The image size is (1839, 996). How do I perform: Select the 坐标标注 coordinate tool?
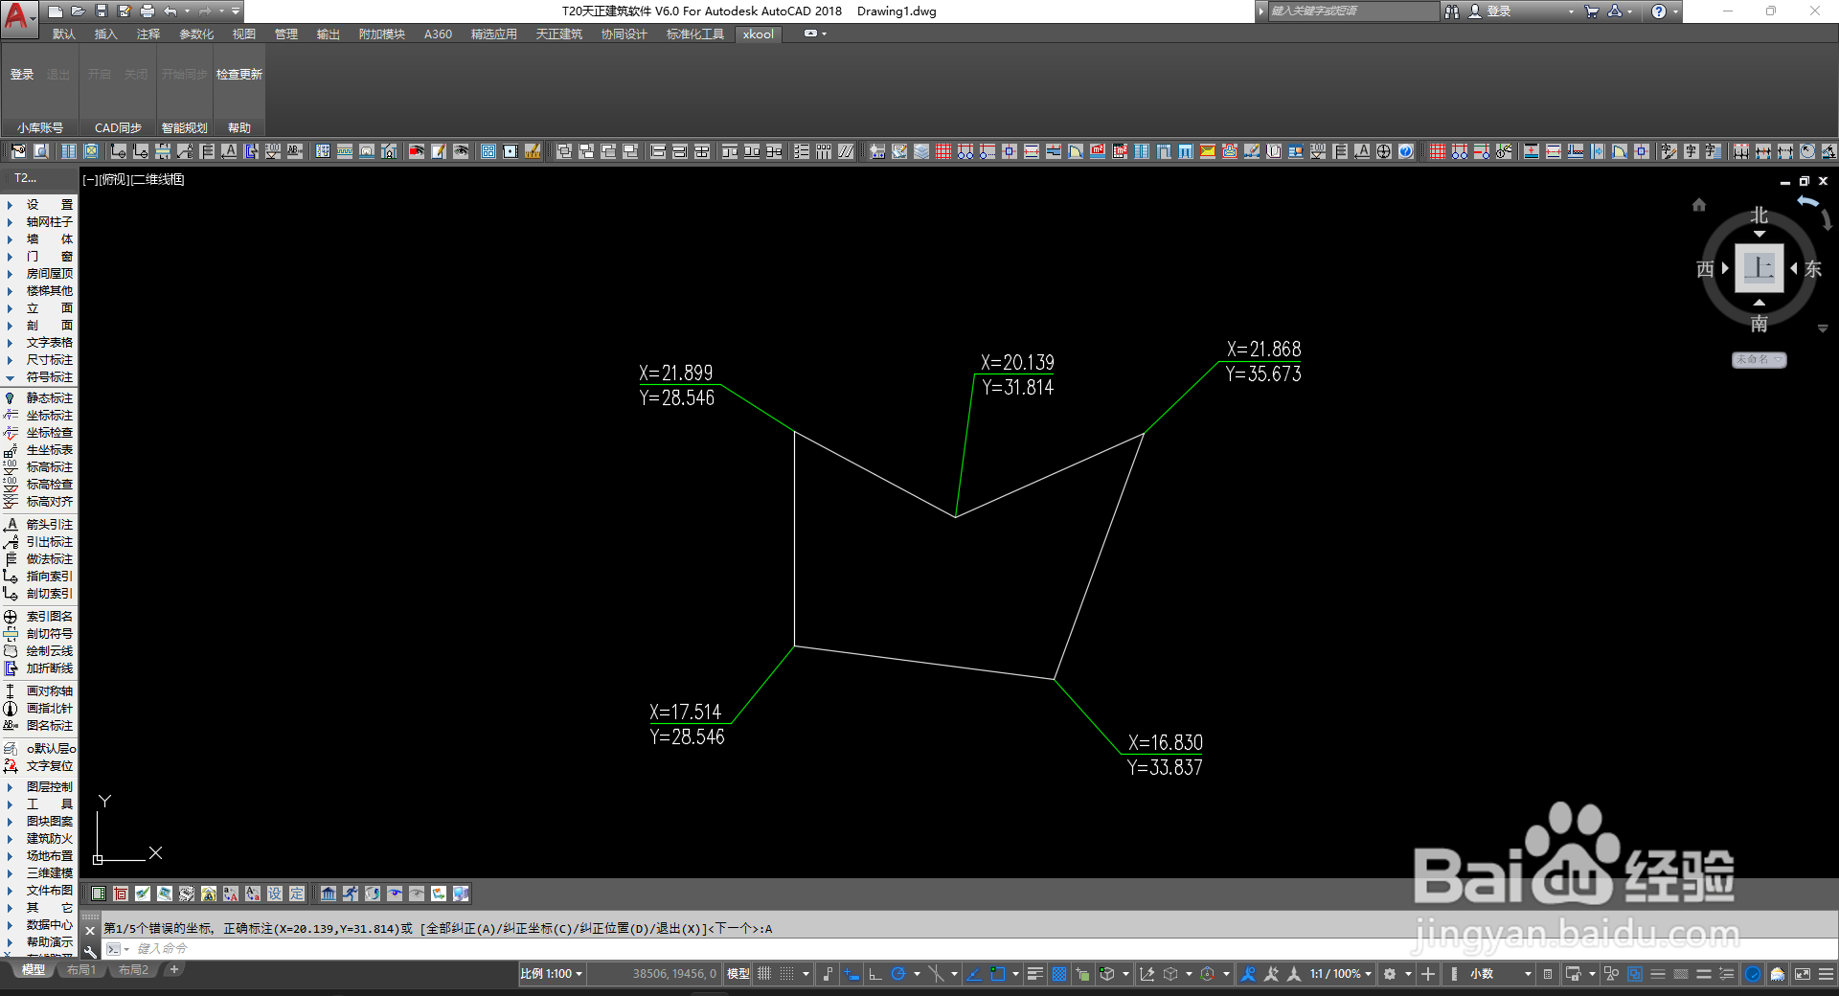(x=39, y=416)
